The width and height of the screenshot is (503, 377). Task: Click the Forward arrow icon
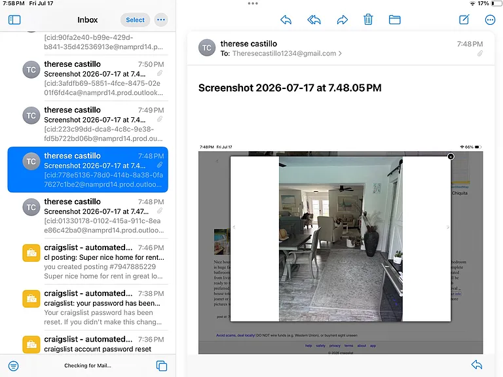tap(343, 20)
